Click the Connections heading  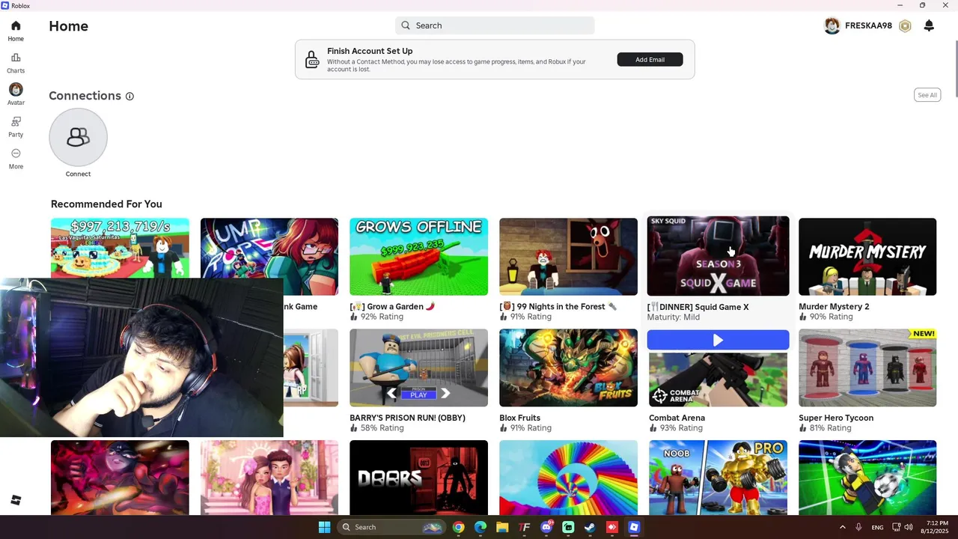pyautogui.click(x=85, y=96)
